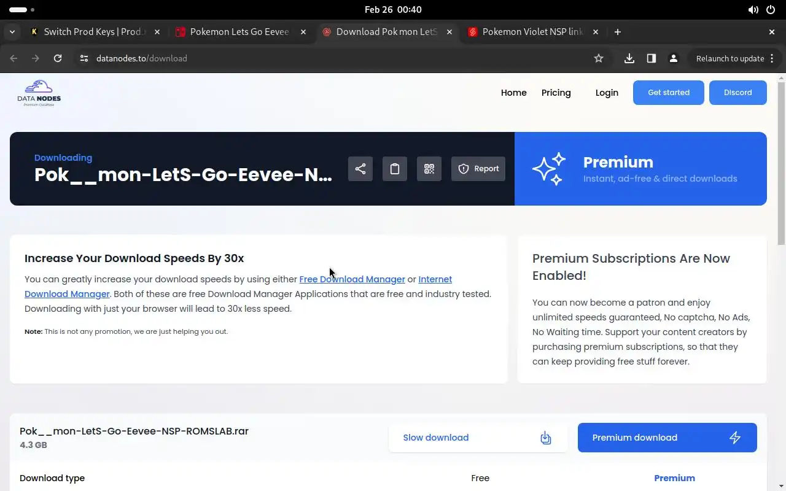
Task: Open the Home navigation link
Action: [x=514, y=93]
